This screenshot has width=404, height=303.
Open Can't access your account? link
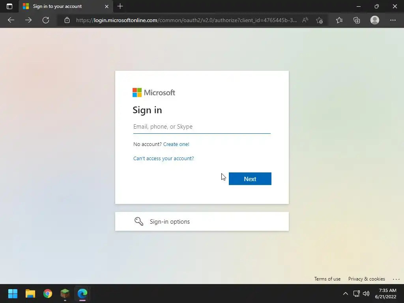(164, 159)
